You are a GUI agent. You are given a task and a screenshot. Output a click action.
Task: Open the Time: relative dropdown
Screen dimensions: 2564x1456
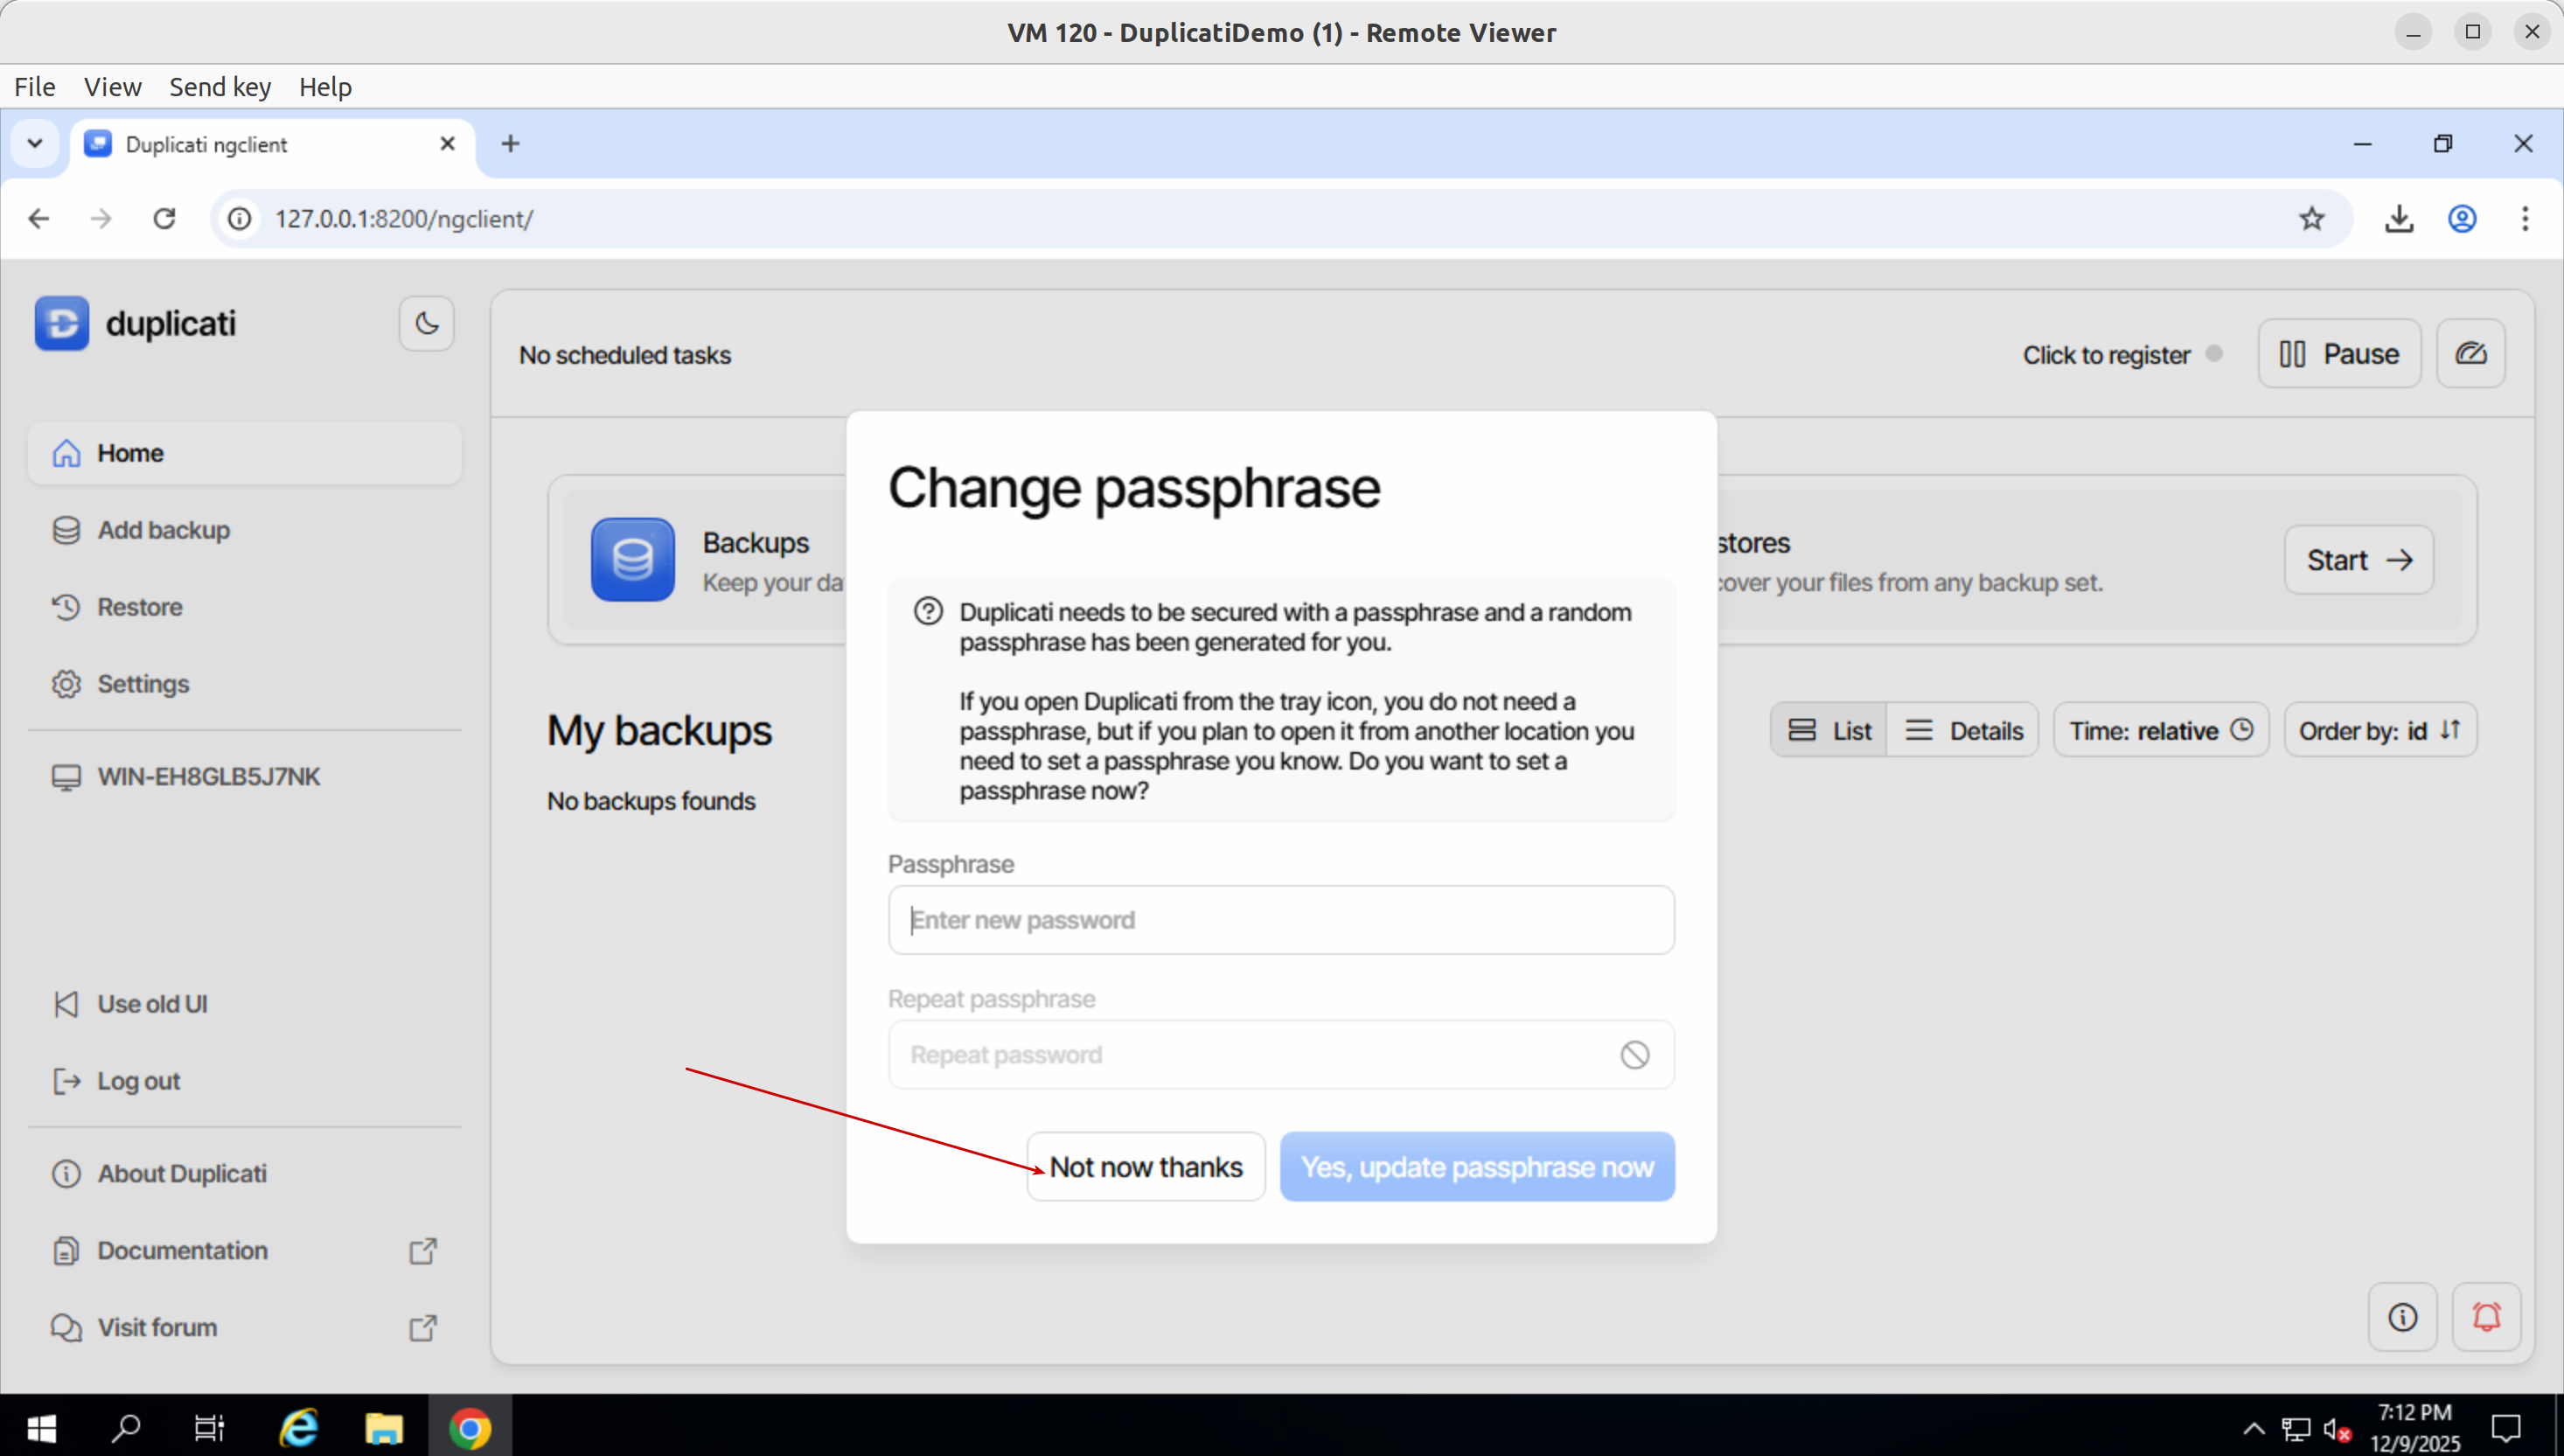point(2160,731)
